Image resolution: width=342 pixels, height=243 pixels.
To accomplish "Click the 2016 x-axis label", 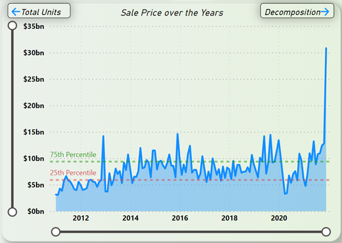I will 180,218.
